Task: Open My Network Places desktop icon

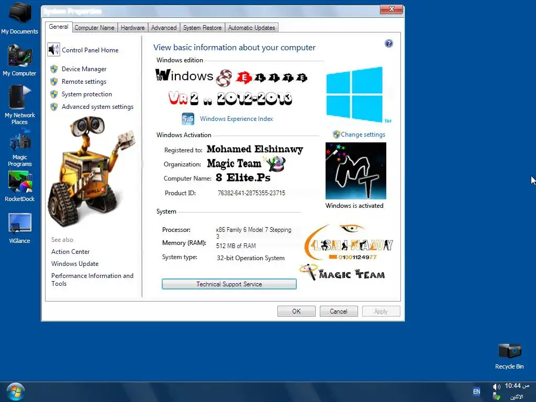Action: tap(19, 105)
